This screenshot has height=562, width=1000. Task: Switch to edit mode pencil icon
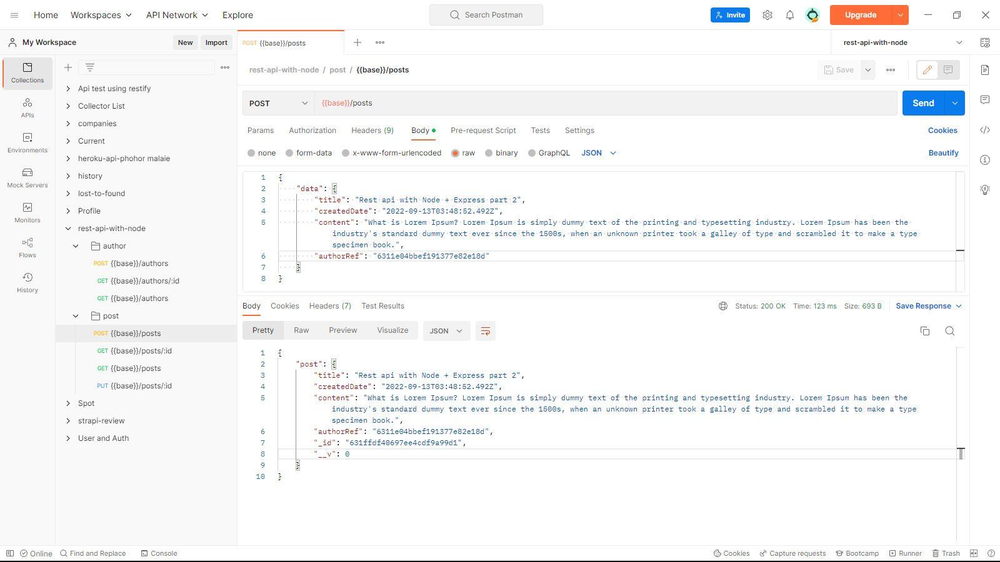(x=927, y=70)
